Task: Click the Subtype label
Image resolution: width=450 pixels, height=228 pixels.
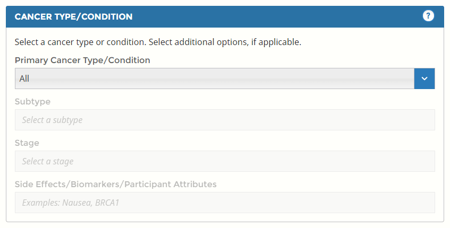Action: [32, 101]
